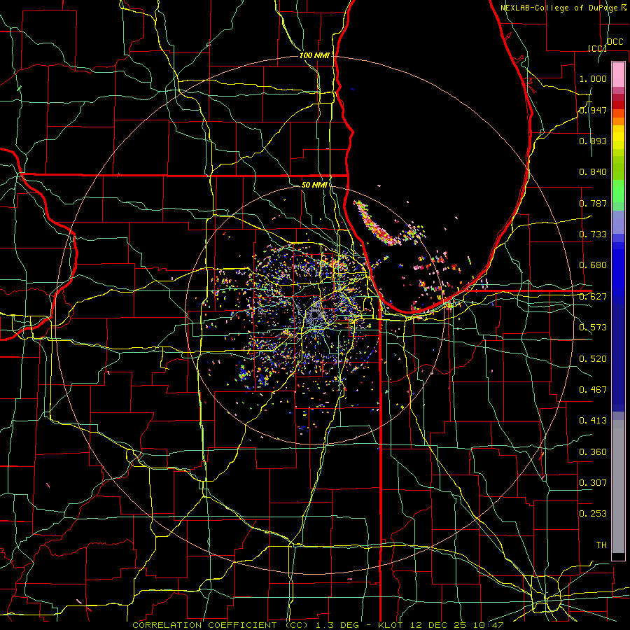Click the 0.307 scale value
This screenshot has height=630, width=630.
tap(593, 483)
